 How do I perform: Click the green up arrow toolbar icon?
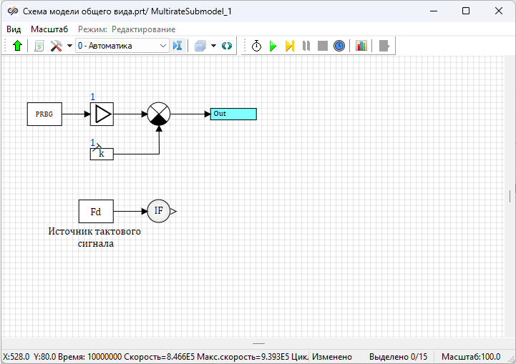click(x=18, y=46)
